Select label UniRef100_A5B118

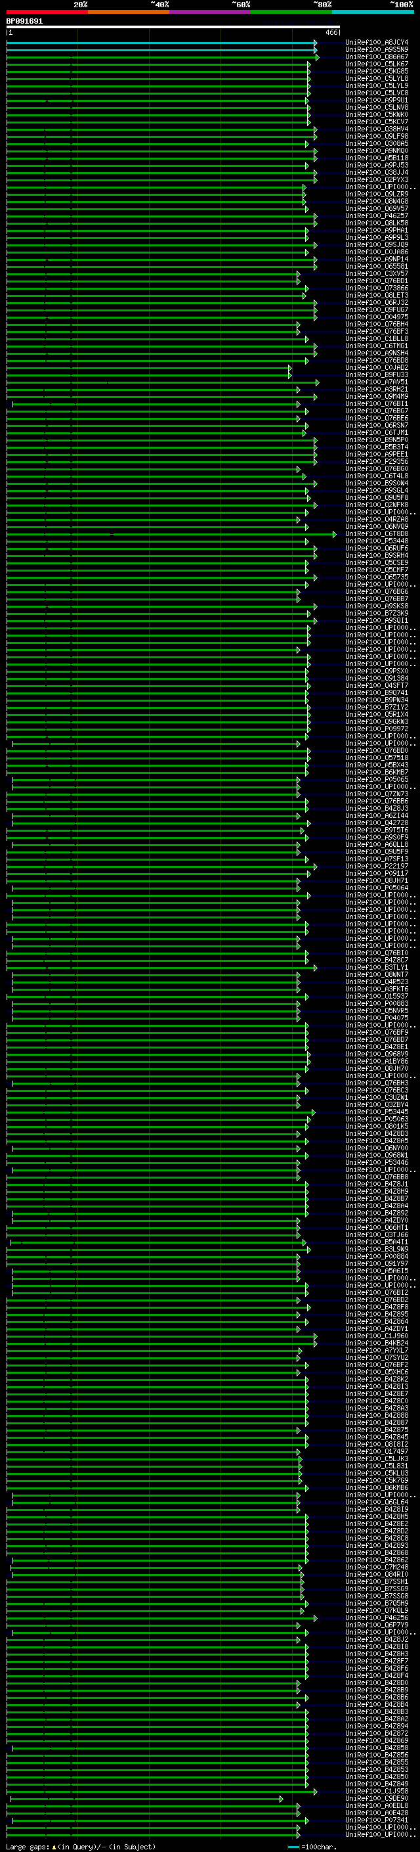[377, 158]
